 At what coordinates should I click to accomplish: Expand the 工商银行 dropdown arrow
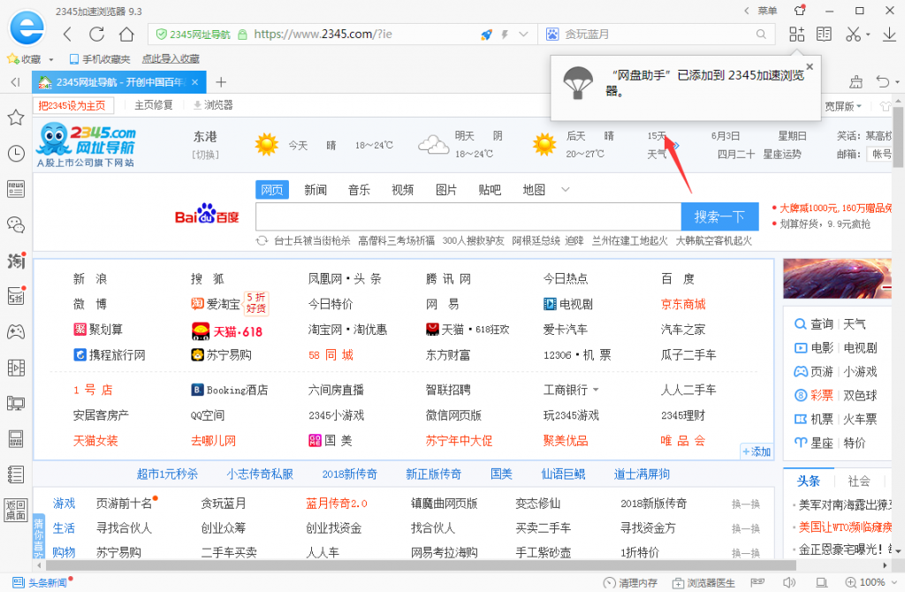(x=596, y=390)
